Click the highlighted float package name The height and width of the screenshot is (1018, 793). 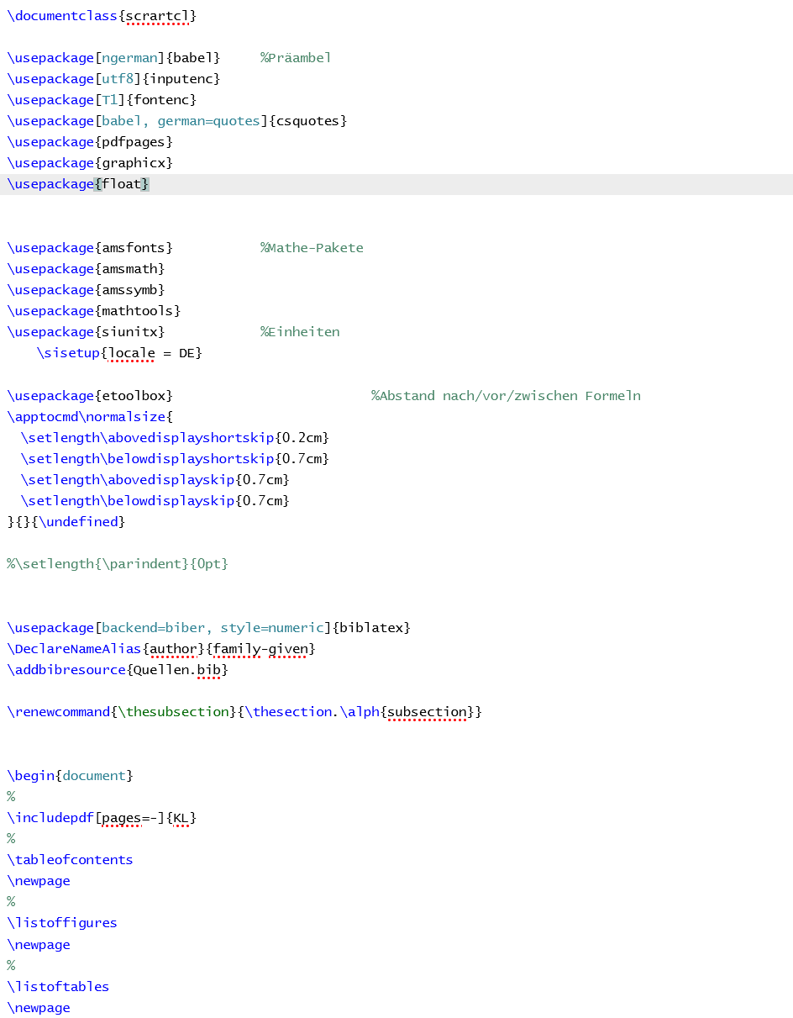click(122, 184)
